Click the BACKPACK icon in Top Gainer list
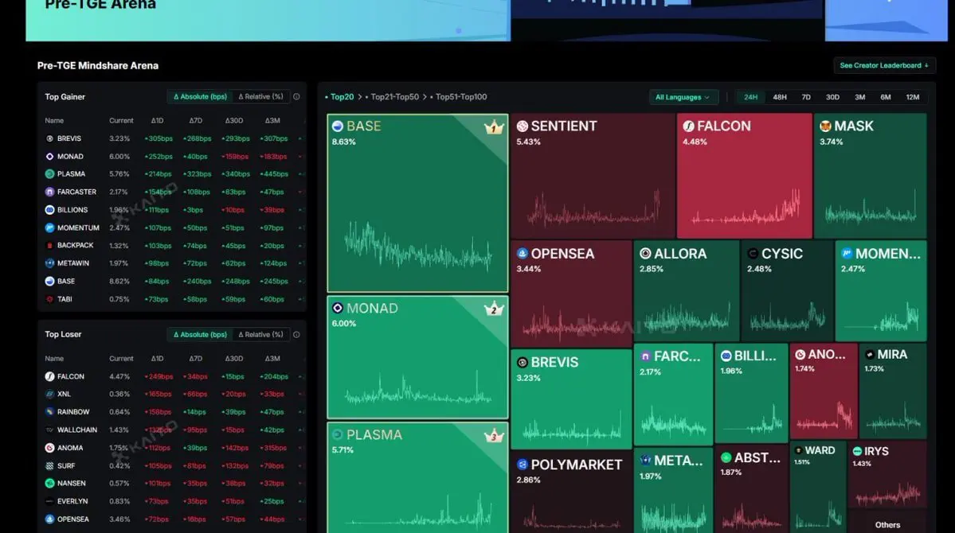The height and width of the screenshot is (533, 955). [x=50, y=245]
